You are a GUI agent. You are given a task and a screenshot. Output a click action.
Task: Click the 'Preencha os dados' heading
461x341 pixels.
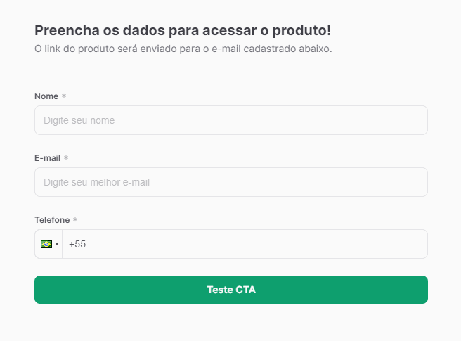(x=182, y=30)
